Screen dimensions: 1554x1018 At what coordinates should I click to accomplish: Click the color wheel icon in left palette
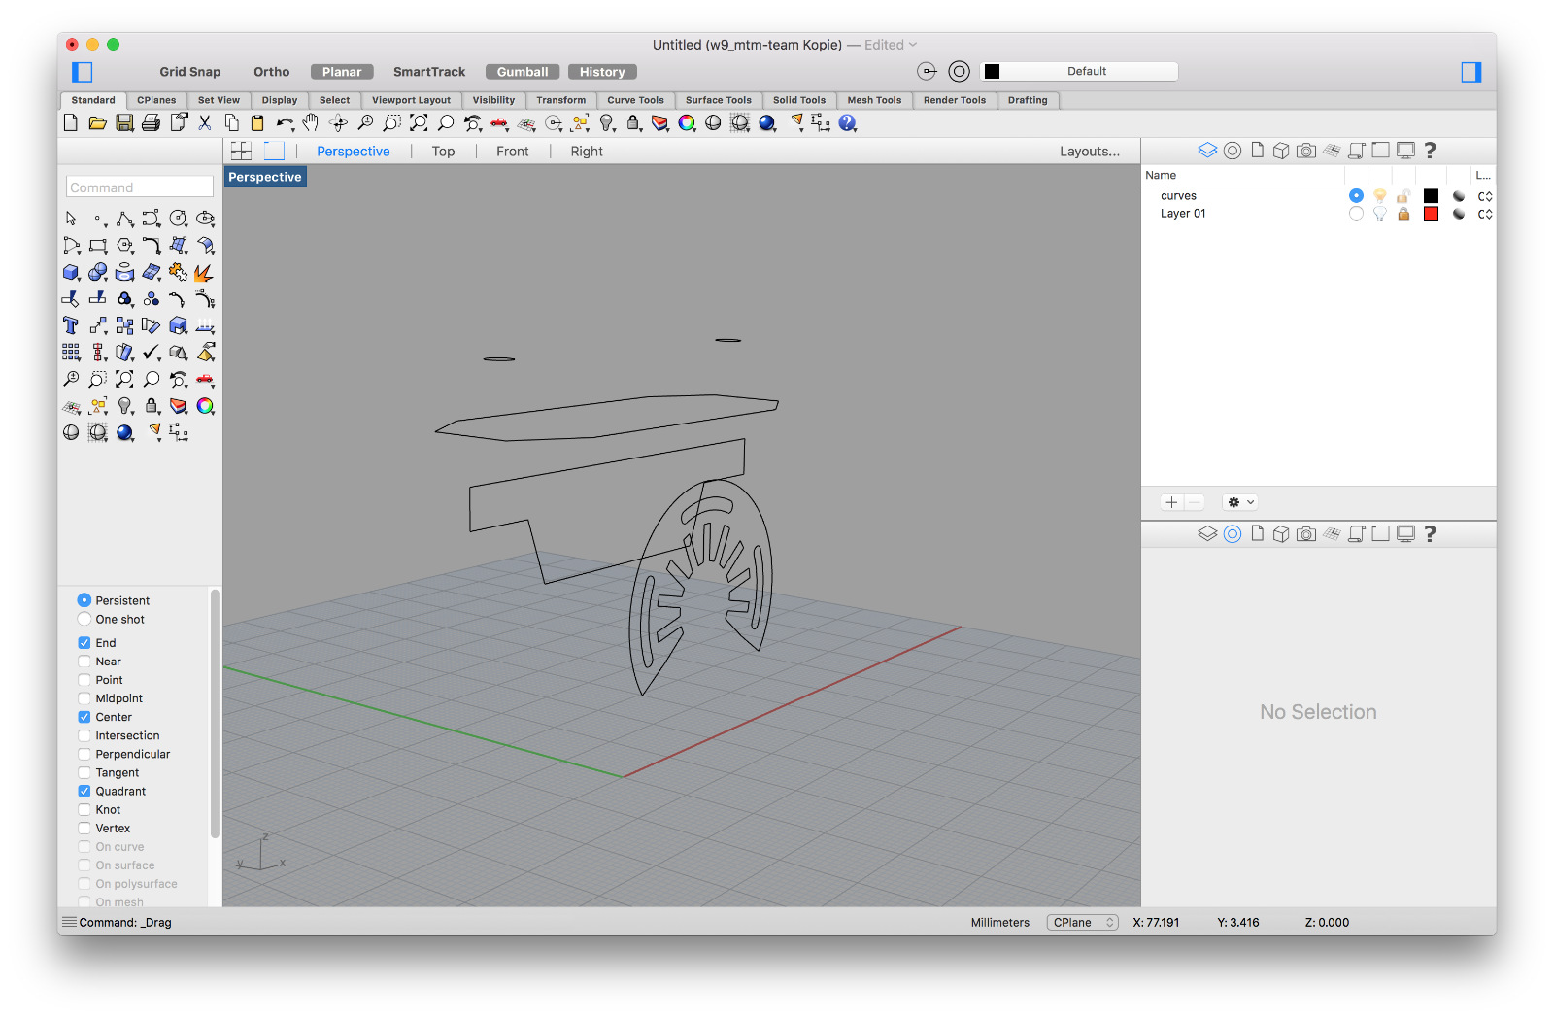205,406
